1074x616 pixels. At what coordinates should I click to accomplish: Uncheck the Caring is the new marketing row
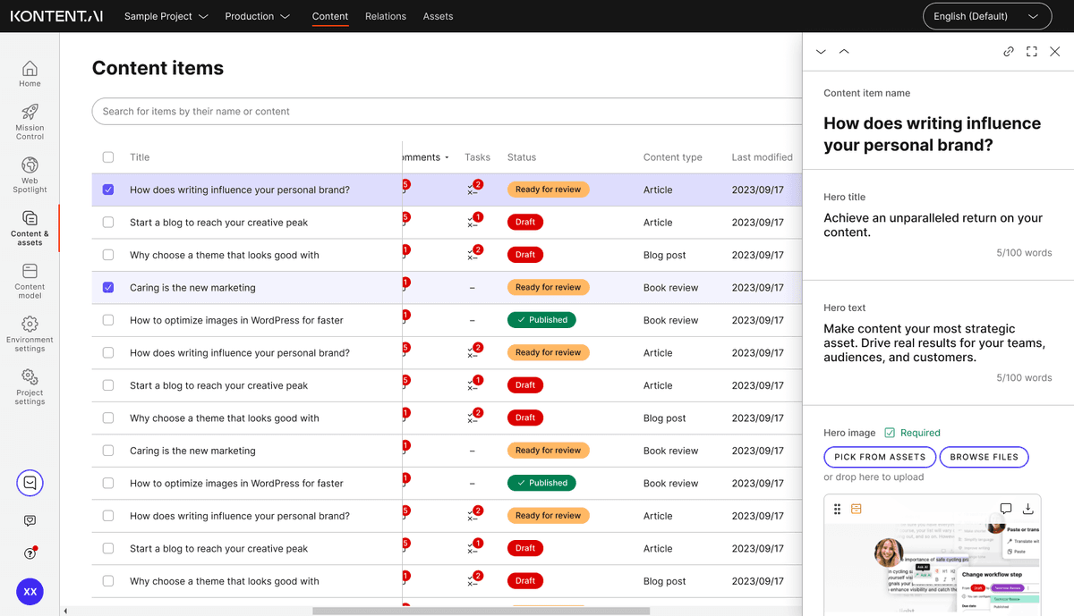coord(108,287)
